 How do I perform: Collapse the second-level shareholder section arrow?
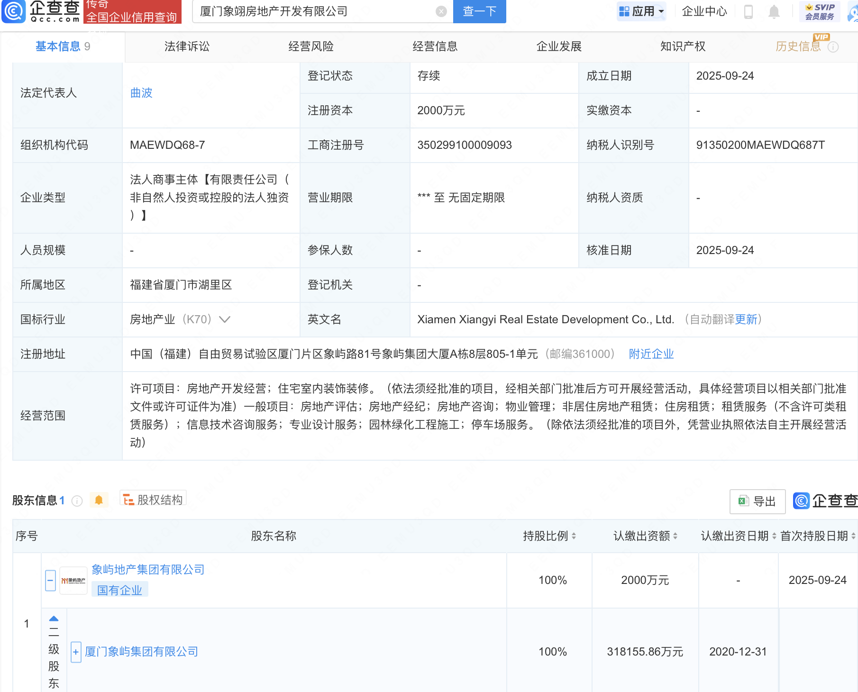tap(54, 619)
